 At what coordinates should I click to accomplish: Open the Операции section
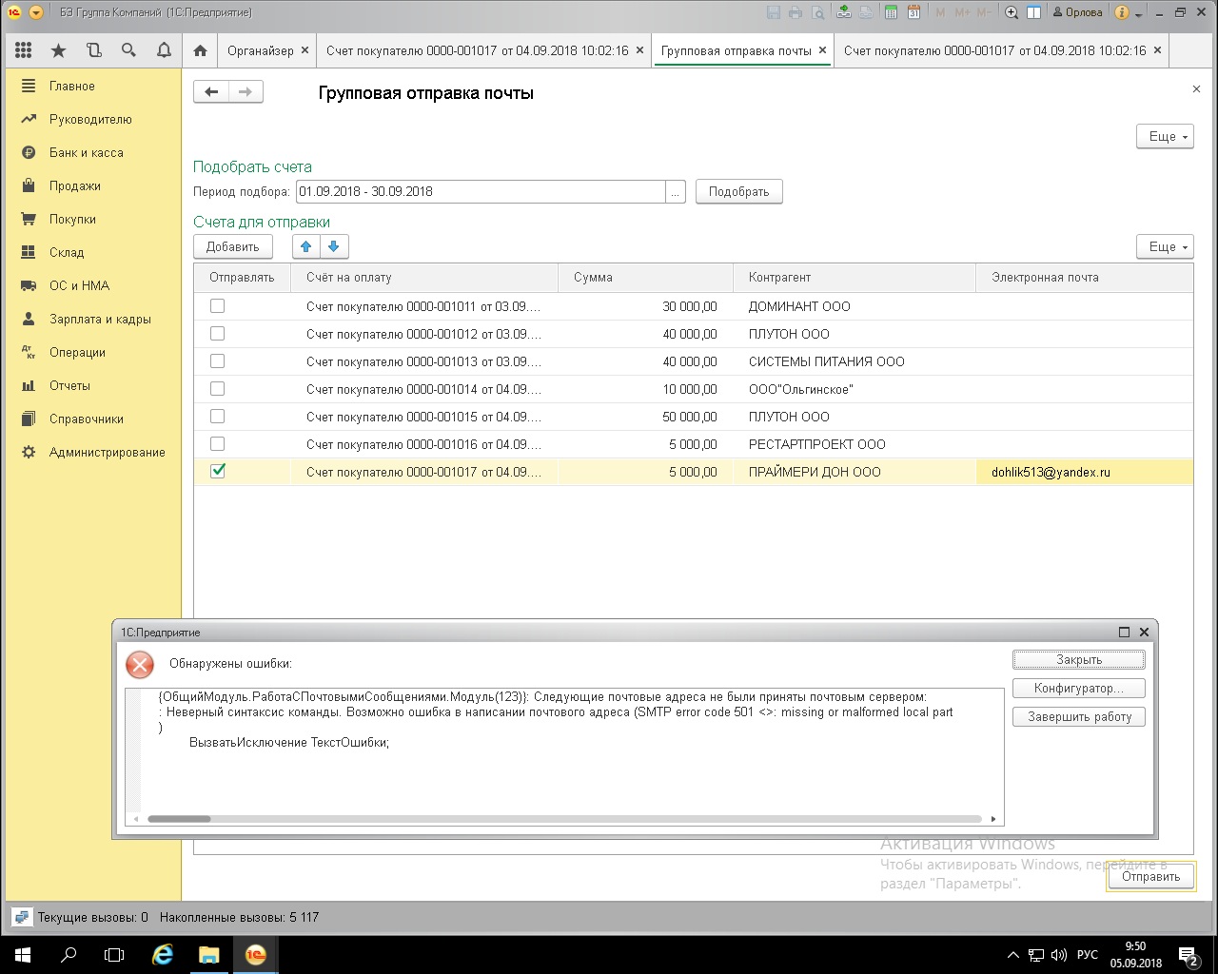coord(78,352)
